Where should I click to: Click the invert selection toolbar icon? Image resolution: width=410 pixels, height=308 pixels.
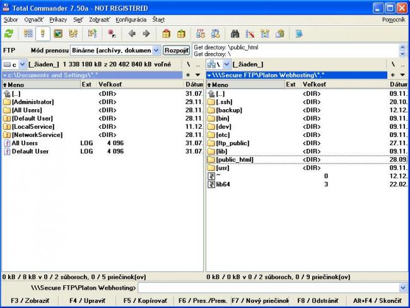point(92,33)
